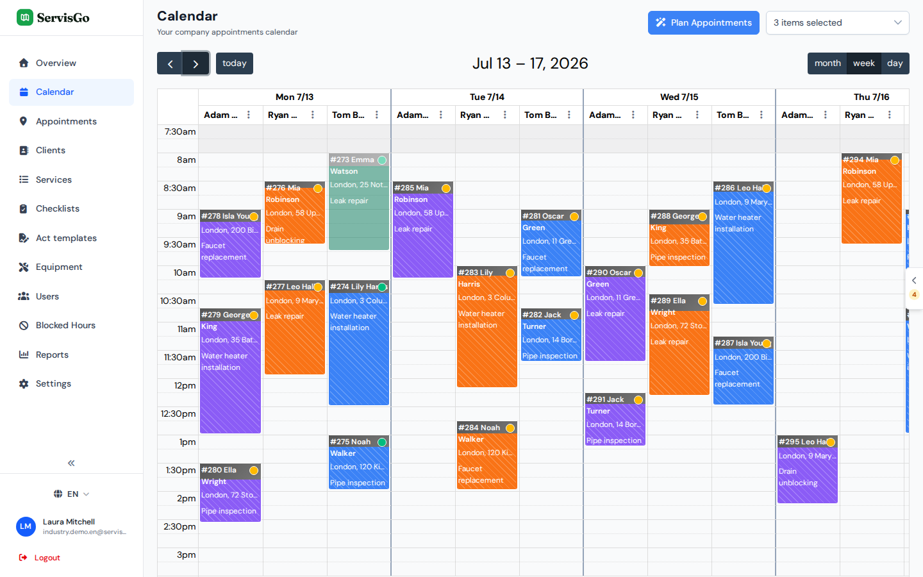923x577 pixels.
Task: Open Thursday Ryan column options menu
Action: 890,115
